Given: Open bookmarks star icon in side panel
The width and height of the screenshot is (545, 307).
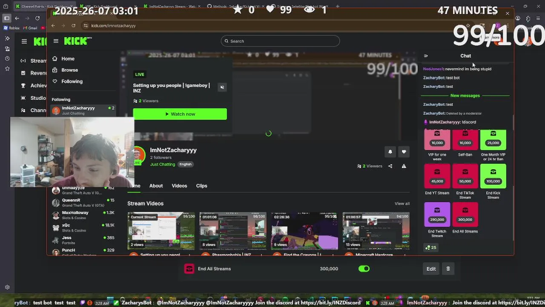Looking at the screenshot, I should pyautogui.click(x=7, y=69).
